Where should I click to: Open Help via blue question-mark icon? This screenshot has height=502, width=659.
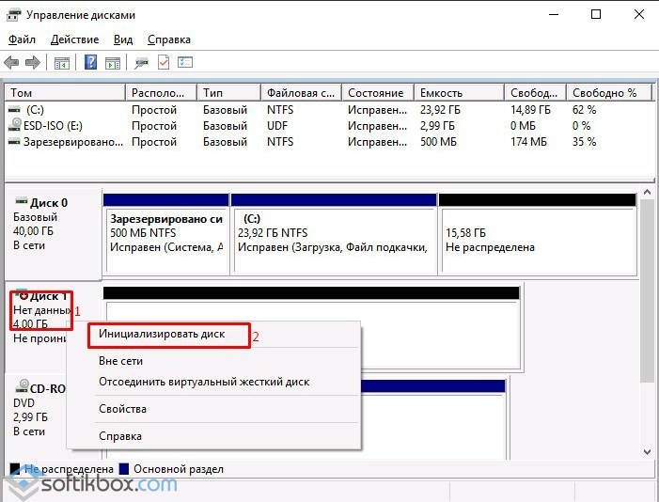click(x=91, y=63)
